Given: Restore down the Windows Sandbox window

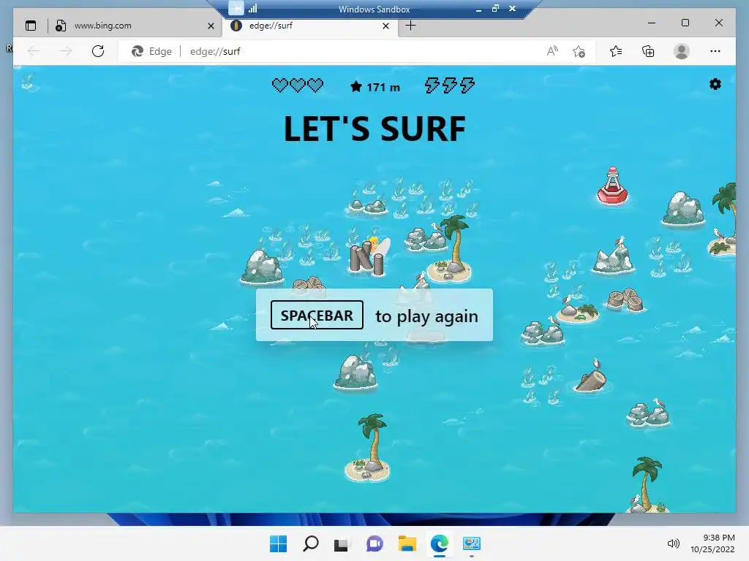Looking at the screenshot, I should 495,9.
